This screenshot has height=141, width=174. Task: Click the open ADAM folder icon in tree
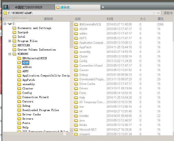(x=19, y=62)
